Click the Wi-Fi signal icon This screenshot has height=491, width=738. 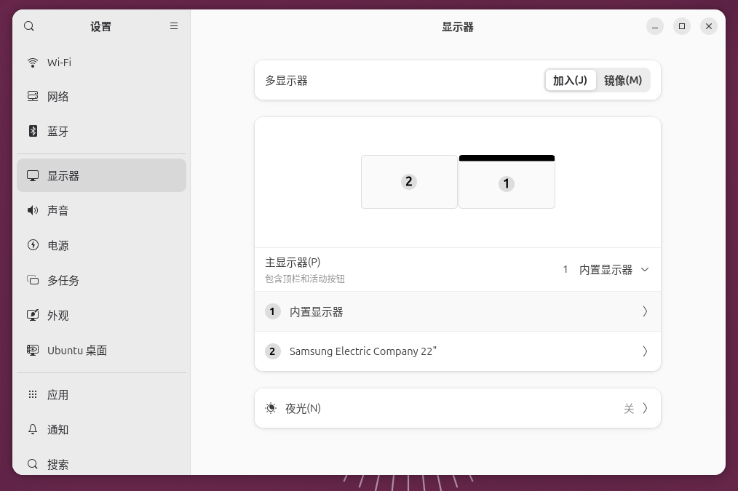click(x=33, y=63)
